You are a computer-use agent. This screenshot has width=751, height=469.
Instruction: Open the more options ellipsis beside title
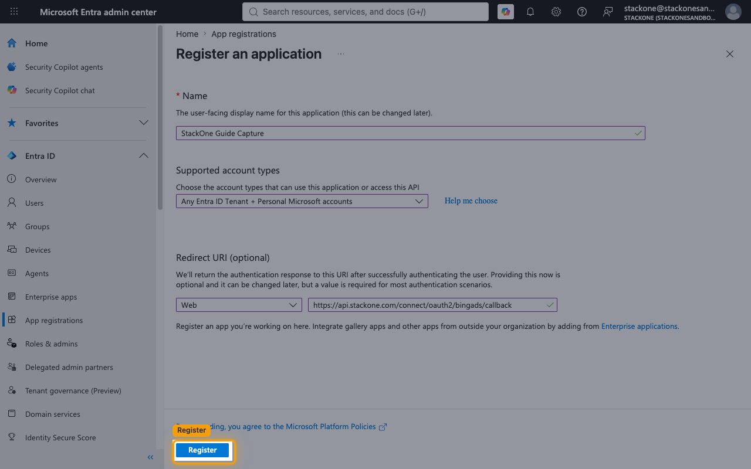341,54
